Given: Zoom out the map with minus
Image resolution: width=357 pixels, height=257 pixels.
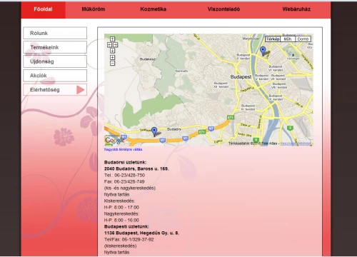Looking at the screenshot, I should pos(112,63).
